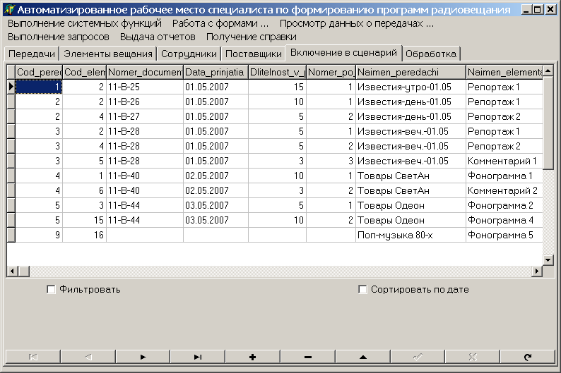Switch to the Передачи tab
This screenshot has width=561, height=373.
click(32, 54)
